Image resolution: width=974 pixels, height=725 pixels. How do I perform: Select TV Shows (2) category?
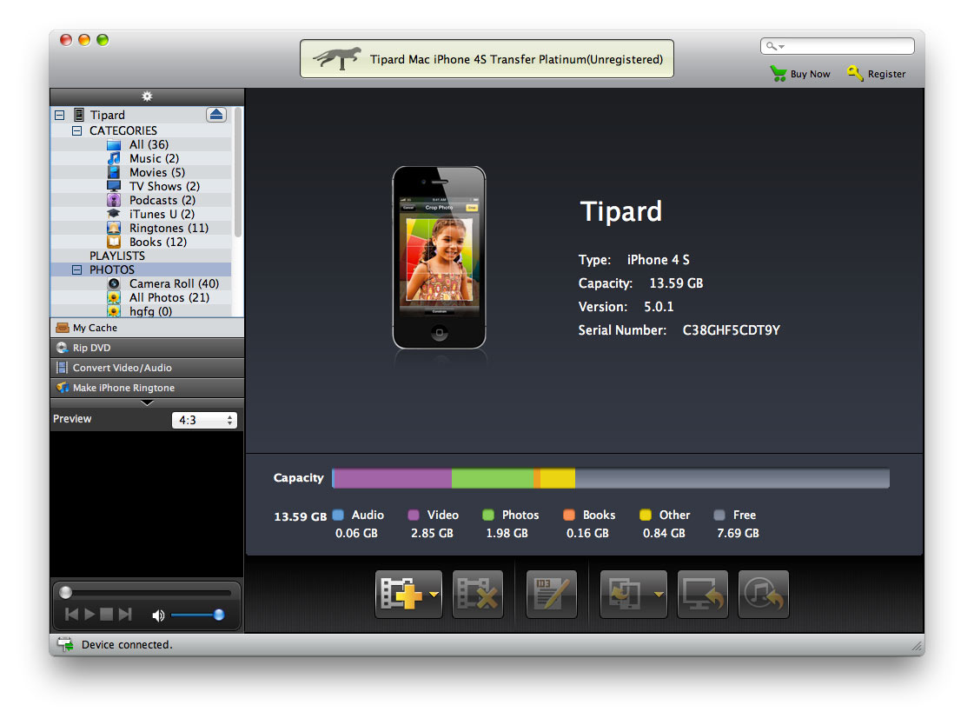tap(164, 186)
